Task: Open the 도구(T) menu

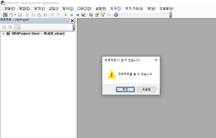Action: click(116, 8)
